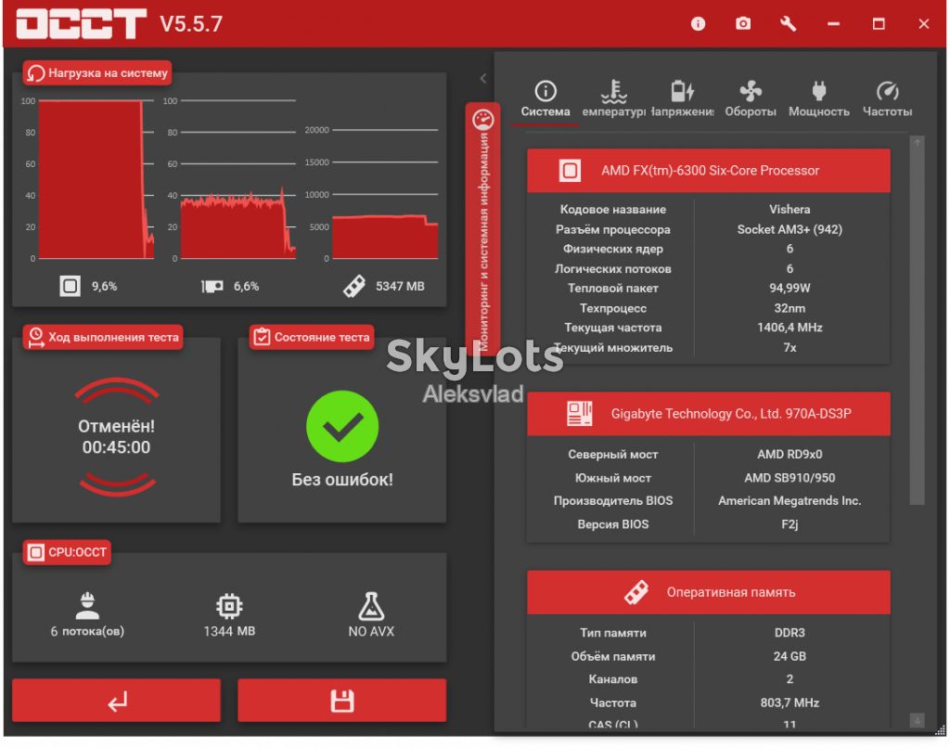Maximize the OCCT window
Viewport: 950px width, 748px height.
coord(879,23)
